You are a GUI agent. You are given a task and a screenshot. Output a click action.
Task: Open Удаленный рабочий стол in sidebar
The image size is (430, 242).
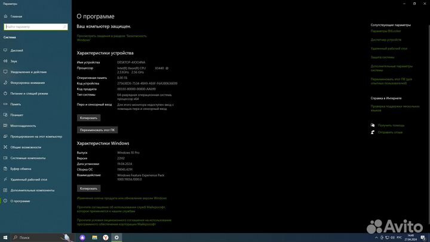coord(26,179)
